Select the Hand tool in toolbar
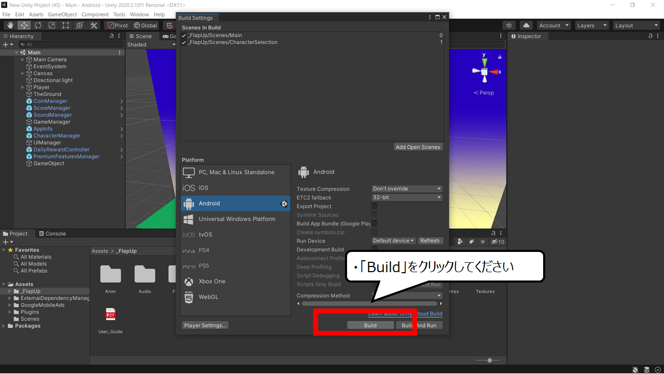The image size is (664, 374). [10, 25]
